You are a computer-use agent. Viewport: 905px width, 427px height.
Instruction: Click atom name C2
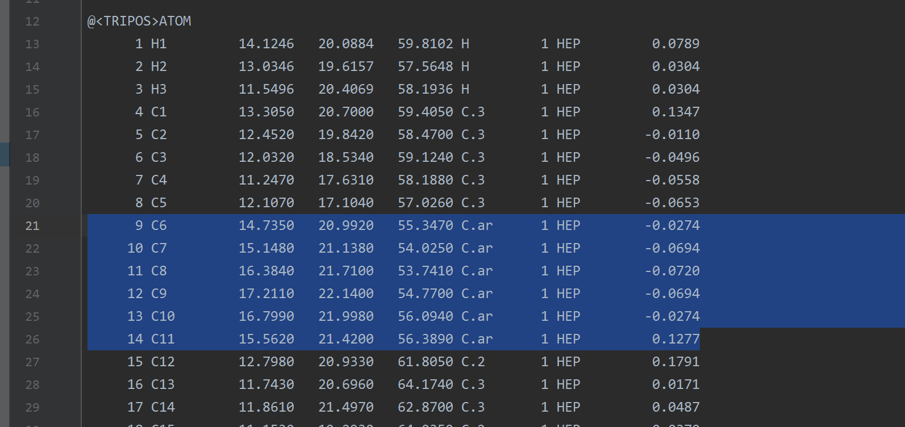[159, 135]
